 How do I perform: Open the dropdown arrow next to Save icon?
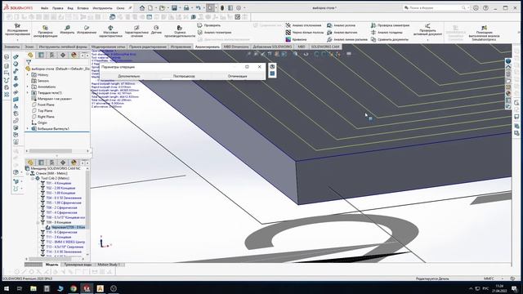(x=180, y=7)
